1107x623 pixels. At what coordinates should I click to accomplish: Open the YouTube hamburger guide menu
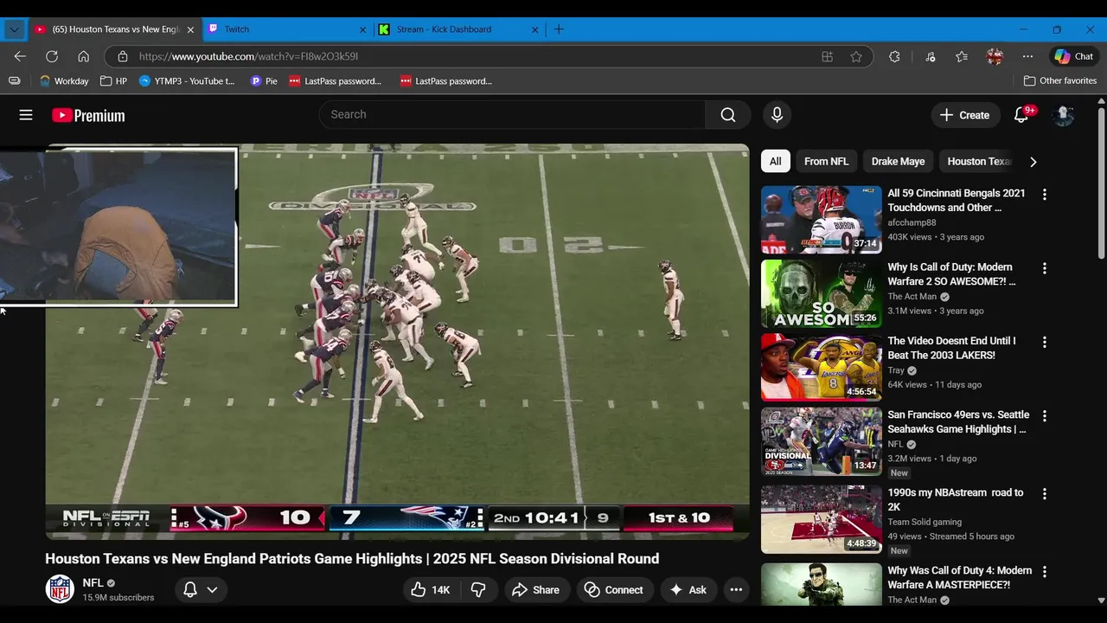pos(26,115)
